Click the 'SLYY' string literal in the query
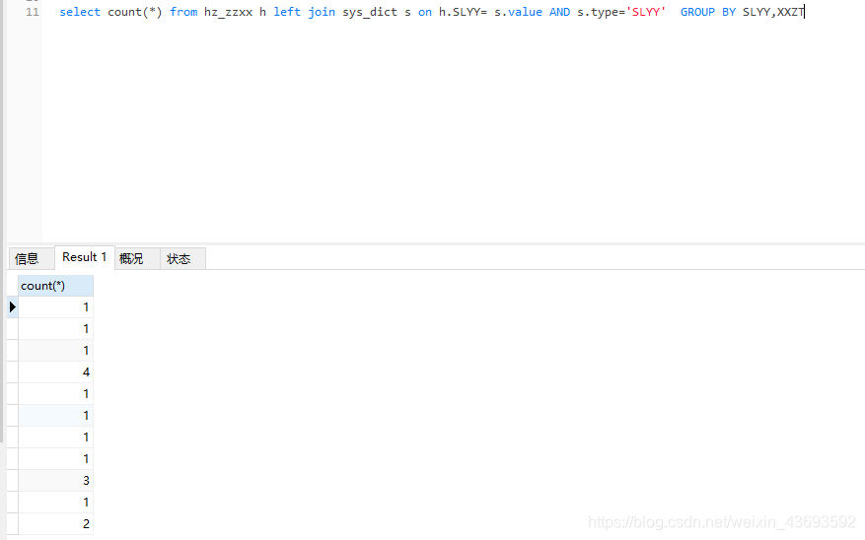The width and height of the screenshot is (865, 540). click(x=645, y=12)
